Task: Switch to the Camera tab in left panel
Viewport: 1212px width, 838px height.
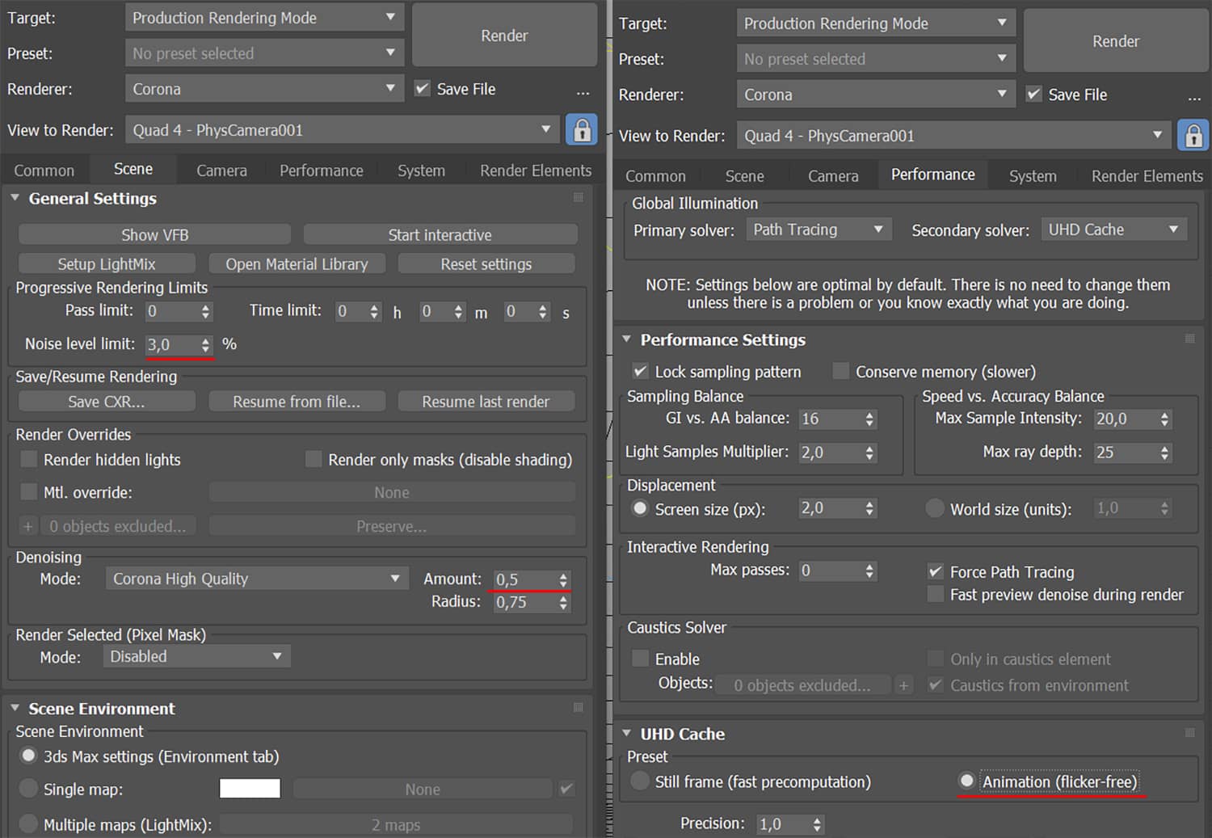Action: pos(221,171)
